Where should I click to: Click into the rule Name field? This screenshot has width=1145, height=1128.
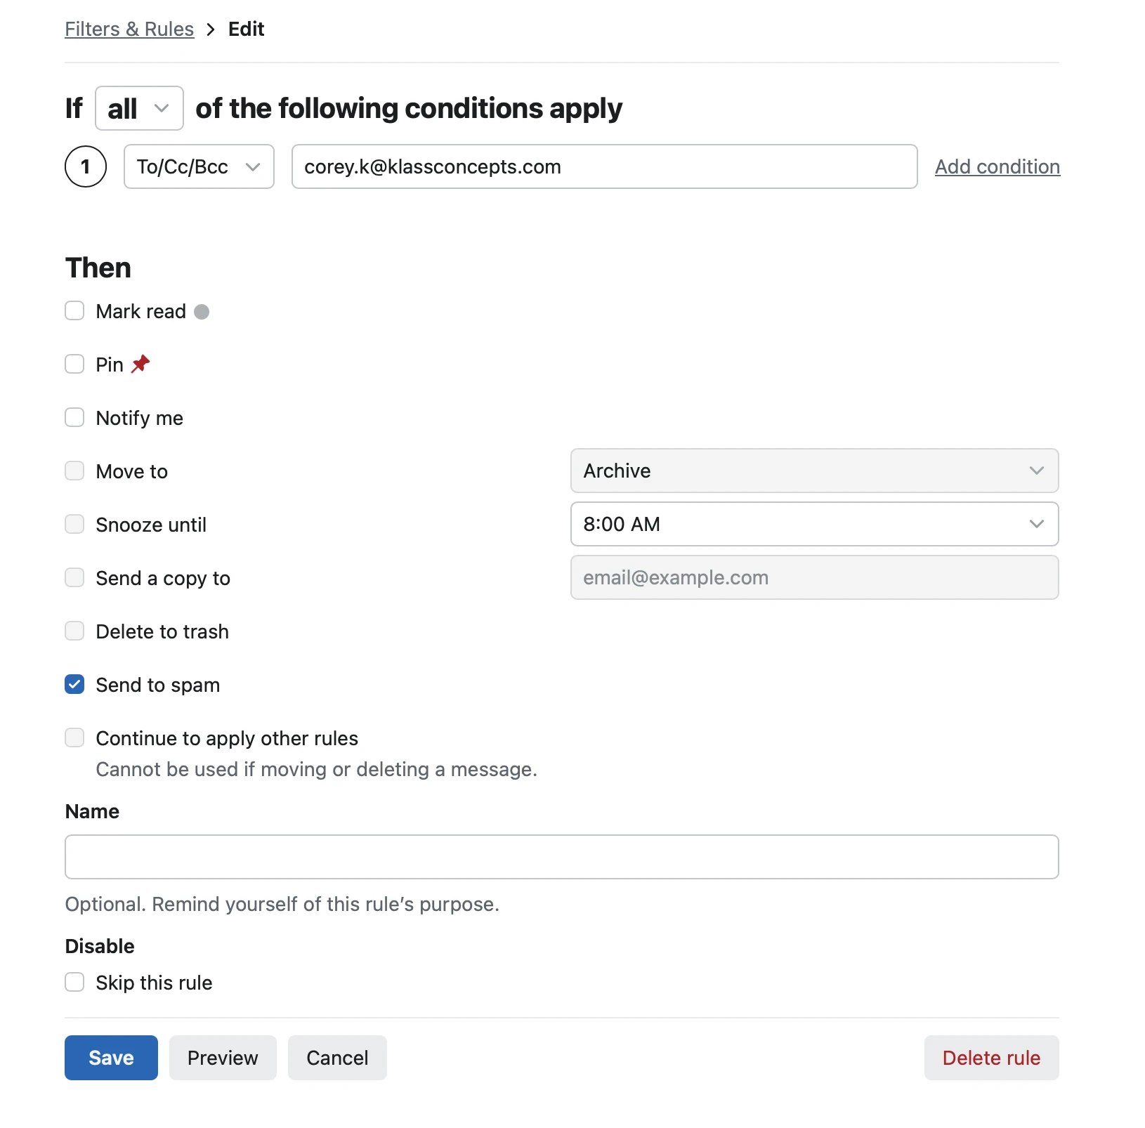coord(562,857)
